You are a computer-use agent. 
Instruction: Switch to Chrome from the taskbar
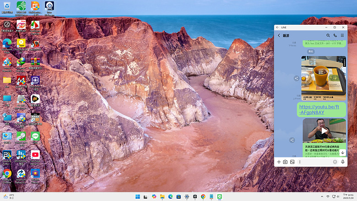(x=203, y=197)
